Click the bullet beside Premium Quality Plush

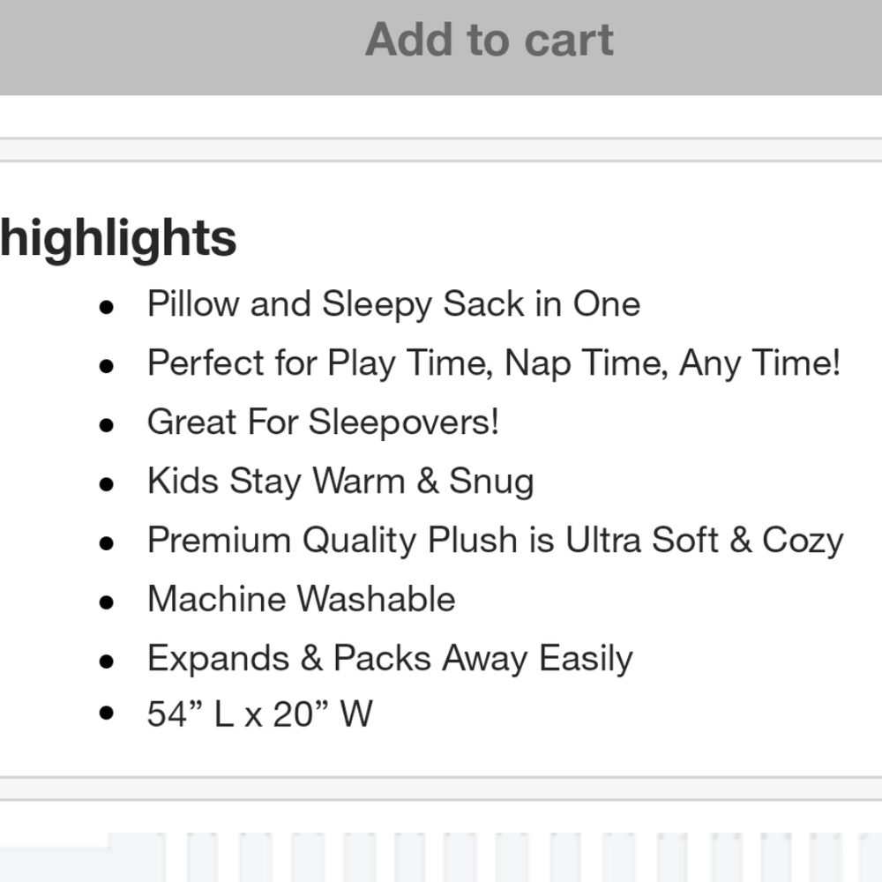(x=107, y=543)
